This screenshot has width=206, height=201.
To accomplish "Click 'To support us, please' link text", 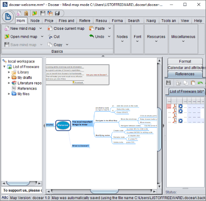I will pos(22,190).
